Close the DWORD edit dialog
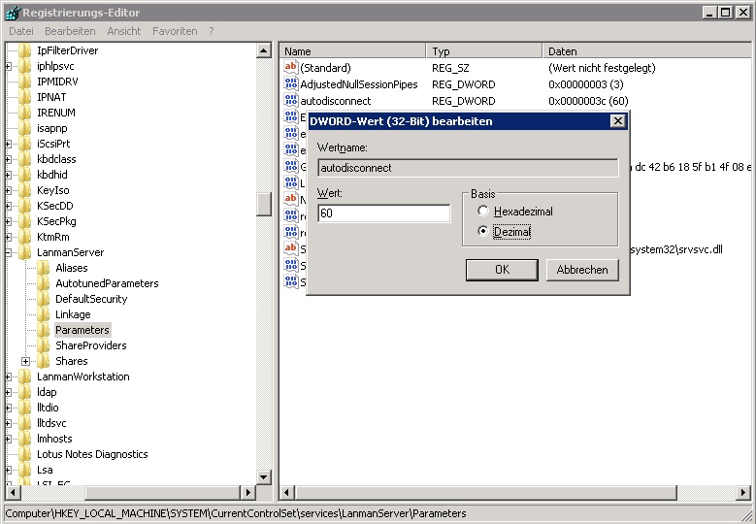The width and height of the screenshot is (756, 524). pyautogui.click(x=617, y=121)
